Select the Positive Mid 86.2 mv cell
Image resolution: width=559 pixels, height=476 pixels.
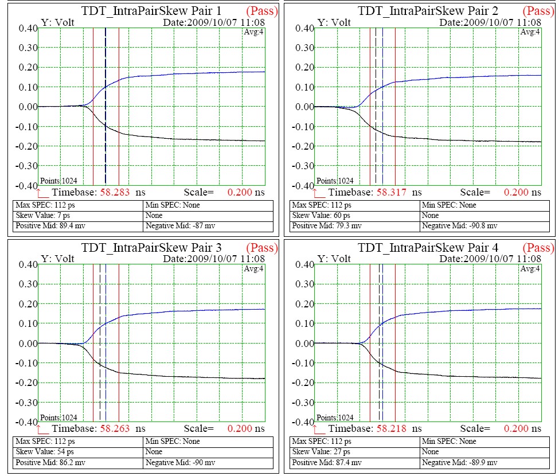(77, 462)
